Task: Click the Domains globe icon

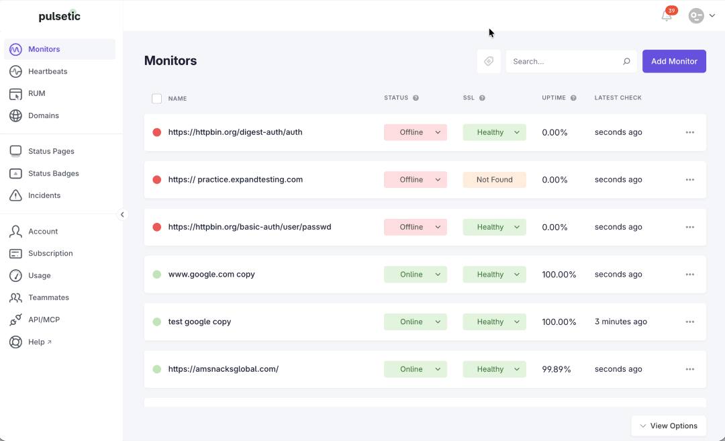Action: click(x=15, y=115)
